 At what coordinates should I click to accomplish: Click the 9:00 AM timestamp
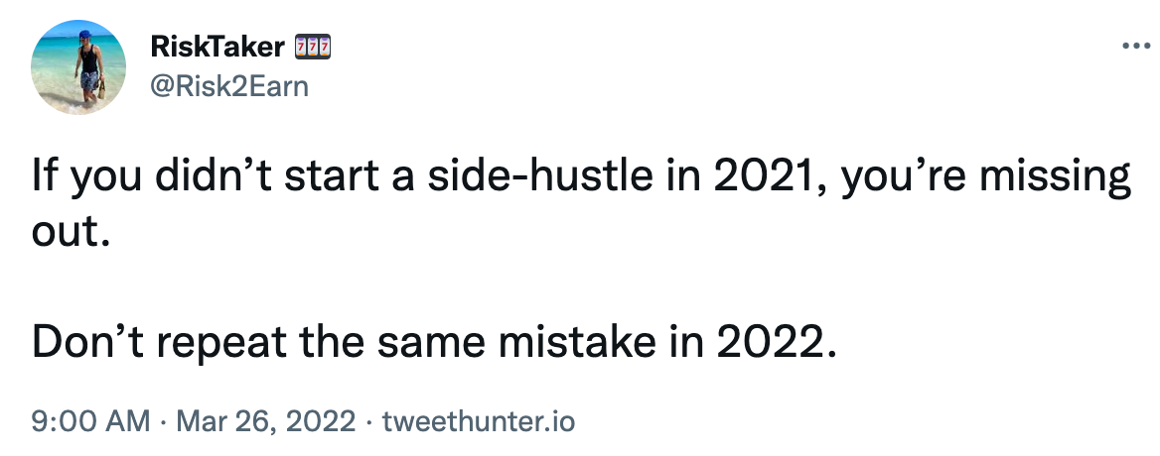tap(90, 421)
